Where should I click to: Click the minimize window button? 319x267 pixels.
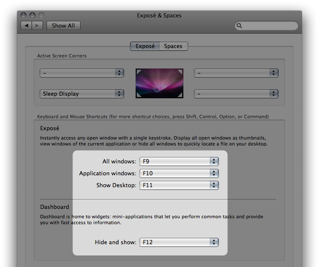32,15
